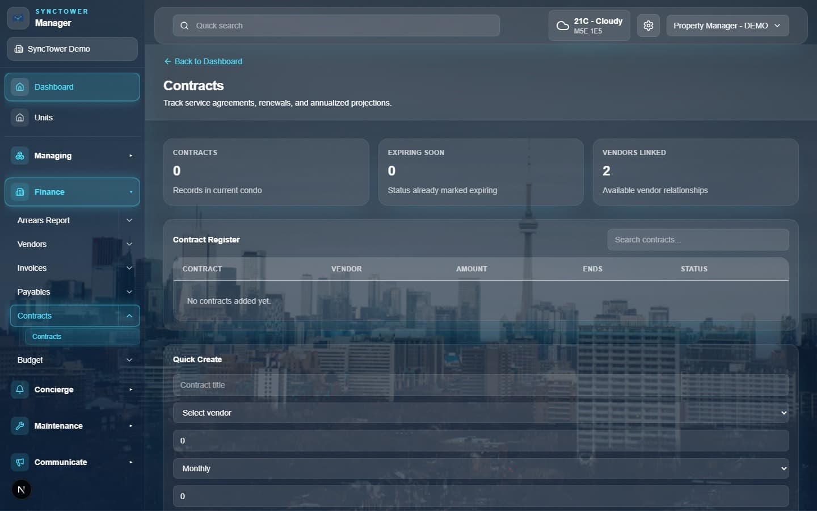Click the 21C - Cloudy weather widget

coord(589,26)
